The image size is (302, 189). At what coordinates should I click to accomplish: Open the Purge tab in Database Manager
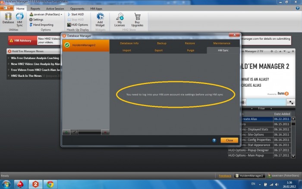(x=191, y=50)
